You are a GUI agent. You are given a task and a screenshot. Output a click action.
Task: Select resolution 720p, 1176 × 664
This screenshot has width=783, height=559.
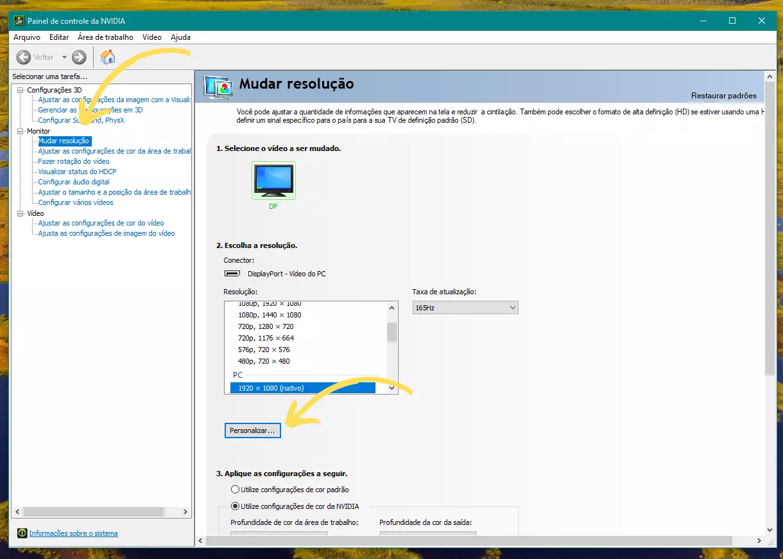266,338
